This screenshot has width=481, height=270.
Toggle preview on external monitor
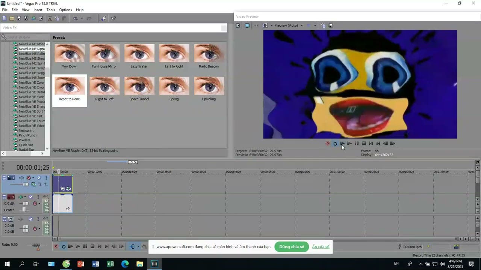pyautogui.click(x=247, y=25)
